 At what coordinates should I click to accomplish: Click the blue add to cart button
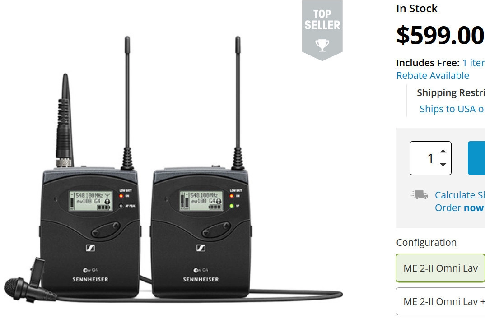coord(476,158)
